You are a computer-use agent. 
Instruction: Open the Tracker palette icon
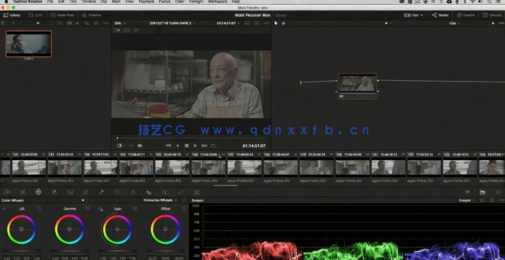133,192
